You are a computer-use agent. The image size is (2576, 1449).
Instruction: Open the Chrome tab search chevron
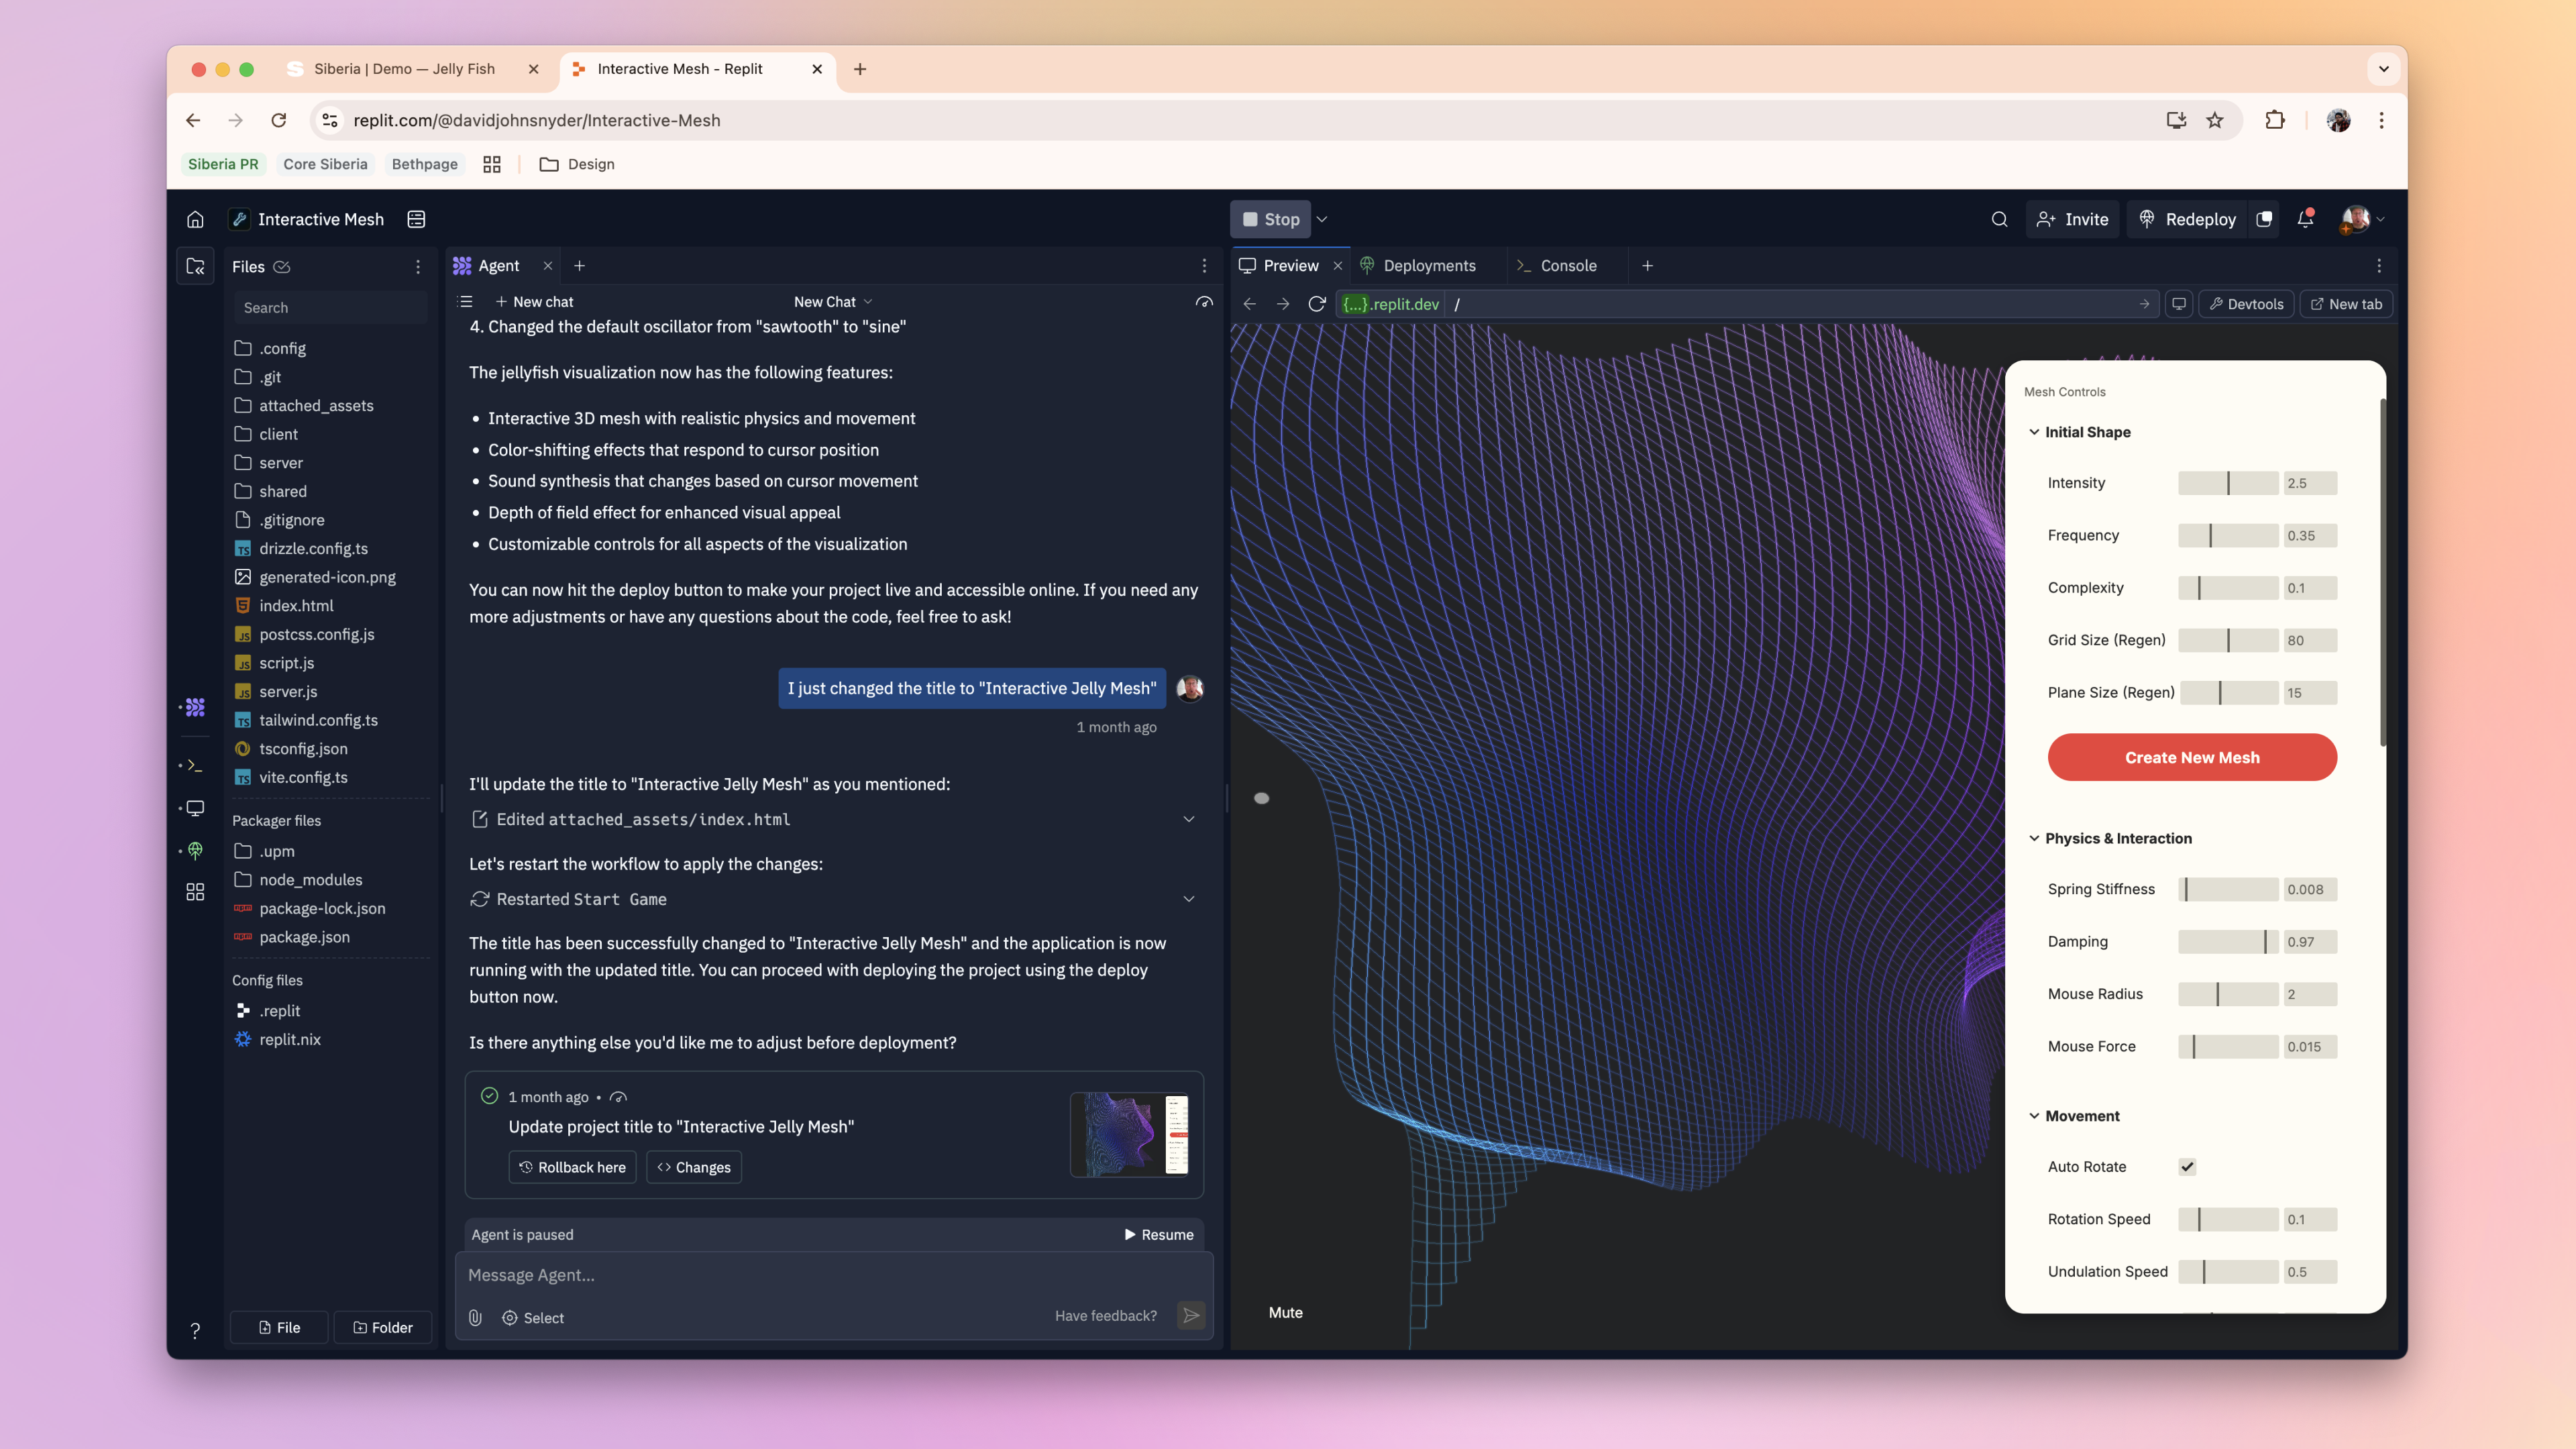coord(2384,69)
